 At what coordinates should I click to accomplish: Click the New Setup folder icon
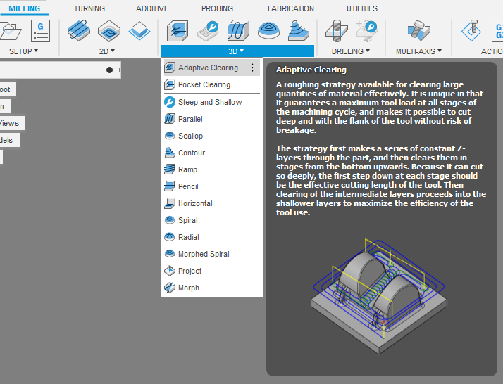coord(11,31)
